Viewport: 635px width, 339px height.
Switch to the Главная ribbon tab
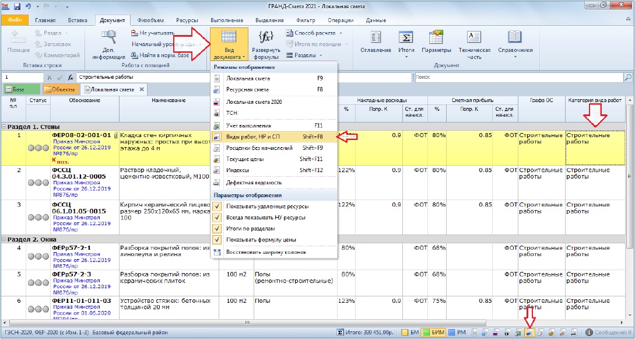click(x=45, y=20)
